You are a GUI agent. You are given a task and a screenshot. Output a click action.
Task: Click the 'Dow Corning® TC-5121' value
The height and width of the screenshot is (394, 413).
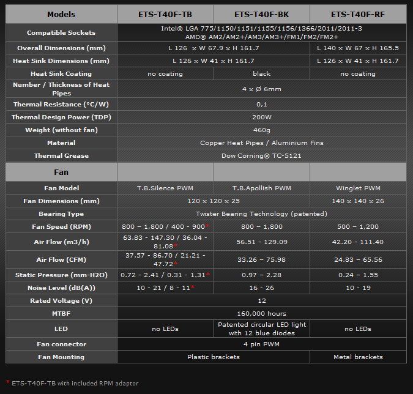coord(261,155)
